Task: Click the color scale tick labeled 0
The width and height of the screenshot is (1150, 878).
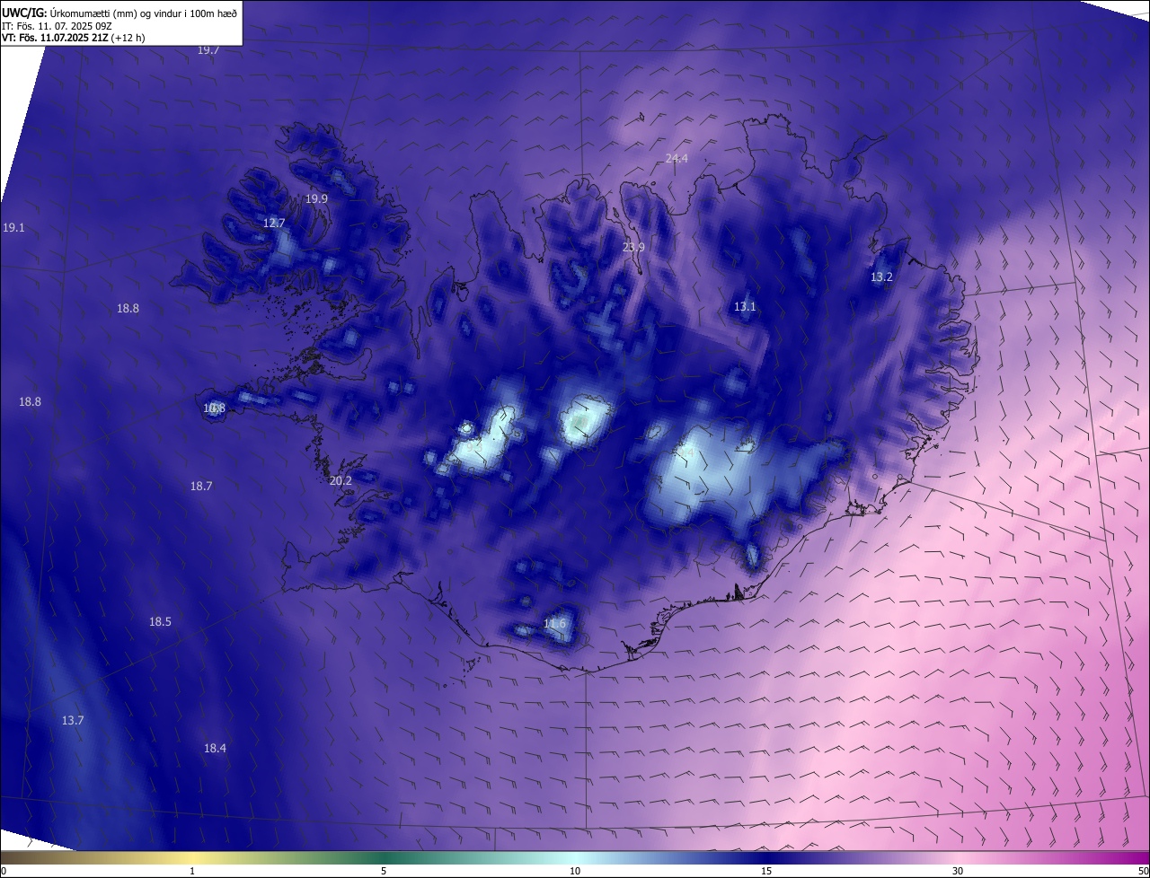Action: point(3,872)
